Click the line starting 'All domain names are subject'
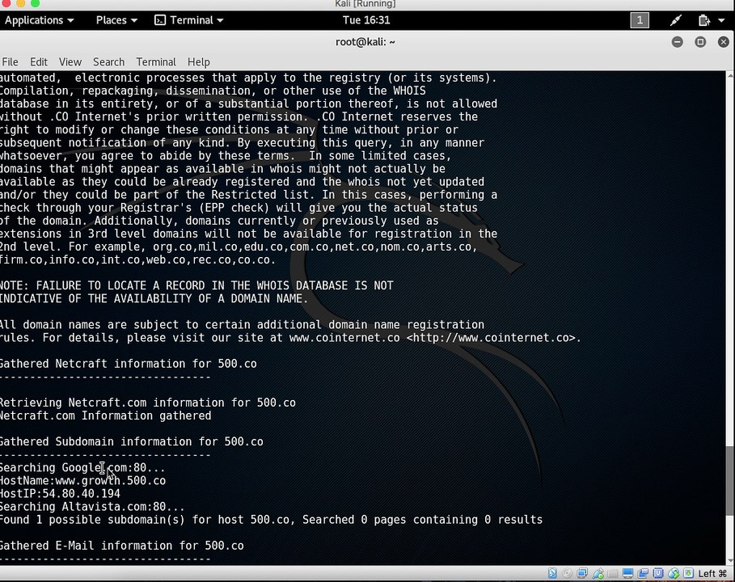Image resolution: width=735 pixels, height=582 pixels. [243, 325]
